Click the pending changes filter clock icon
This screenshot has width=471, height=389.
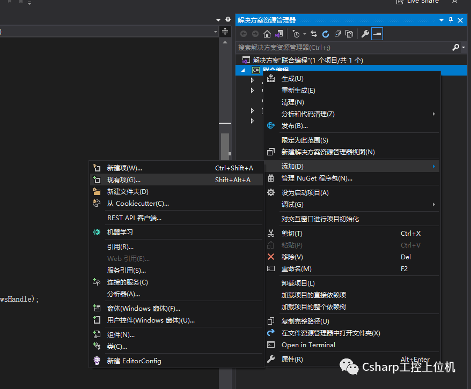point(296,34)
